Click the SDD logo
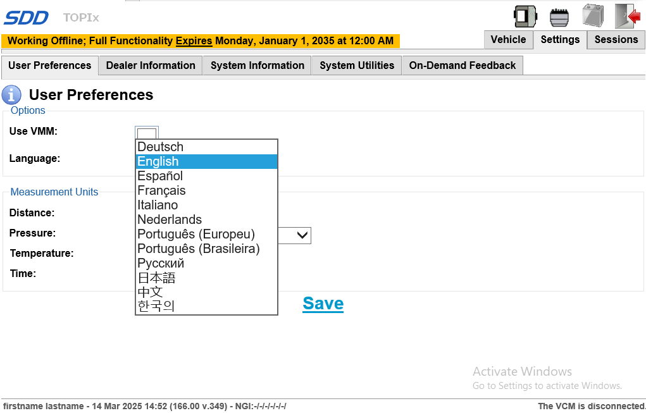 tap(27, 18)
